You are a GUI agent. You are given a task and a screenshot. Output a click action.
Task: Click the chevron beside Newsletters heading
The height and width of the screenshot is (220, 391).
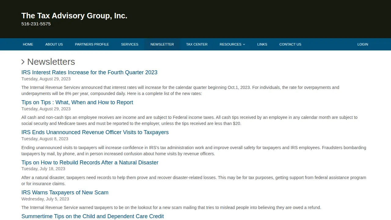(x=23, y=62)
